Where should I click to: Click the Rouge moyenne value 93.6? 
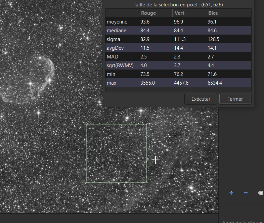[x=145, y=22]
